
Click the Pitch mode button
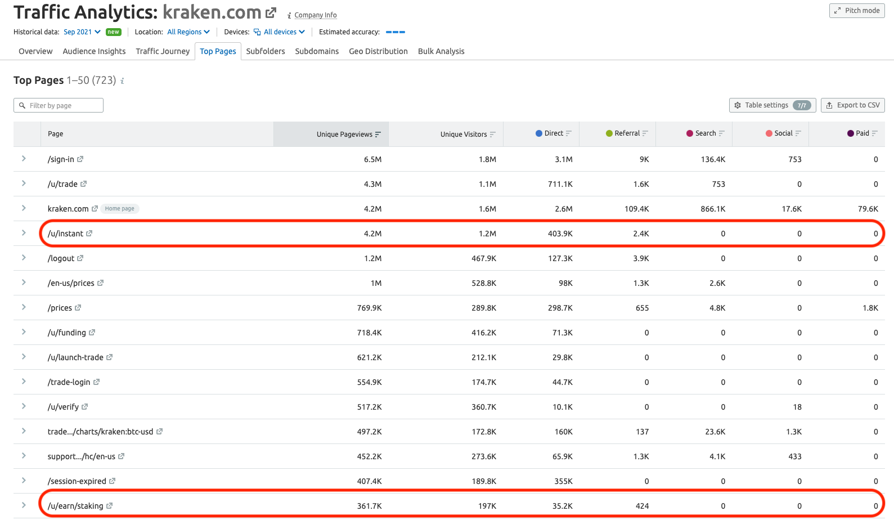coord(857,11)
